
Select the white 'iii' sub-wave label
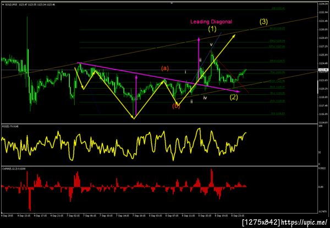click(200, 60)
